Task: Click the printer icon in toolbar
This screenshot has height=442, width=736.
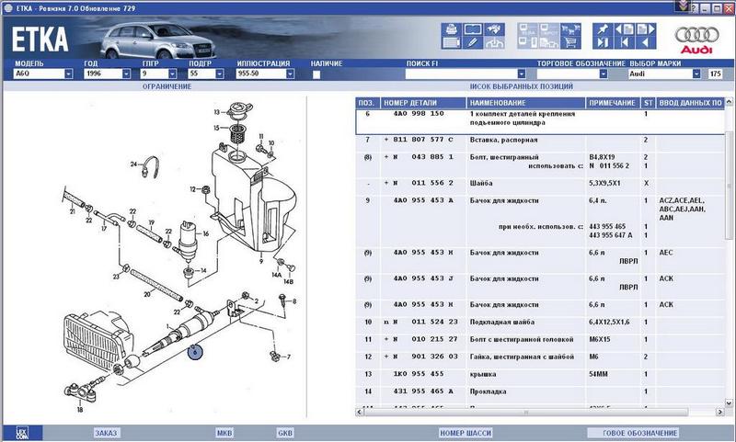Action: pyautogui.click(x=452, y=29)
